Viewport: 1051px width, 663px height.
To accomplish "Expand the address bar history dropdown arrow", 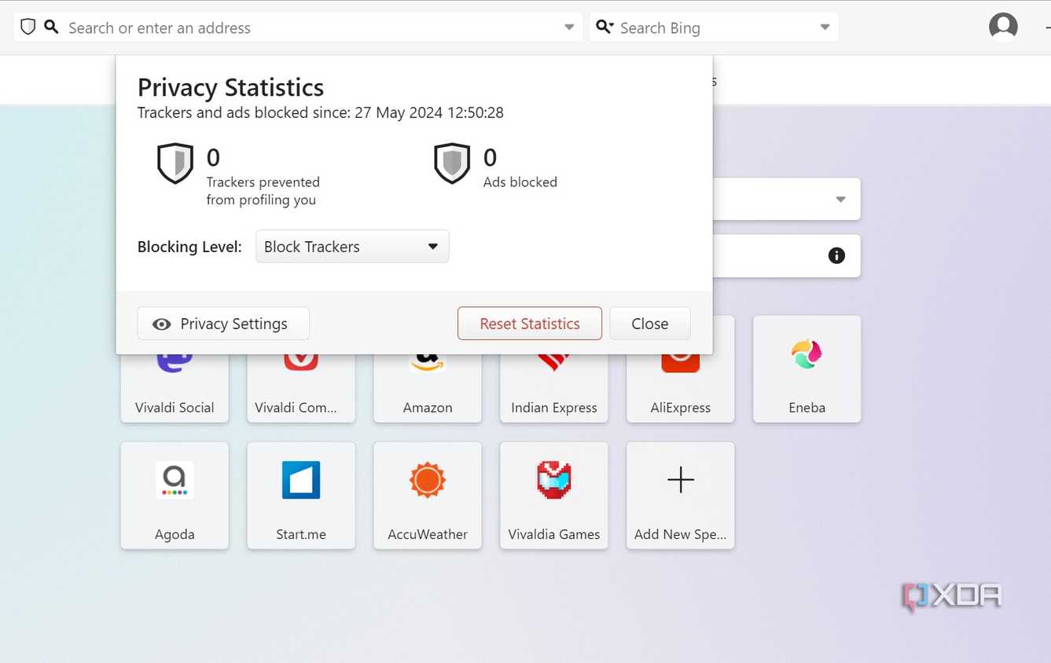I will coord(569,27).
